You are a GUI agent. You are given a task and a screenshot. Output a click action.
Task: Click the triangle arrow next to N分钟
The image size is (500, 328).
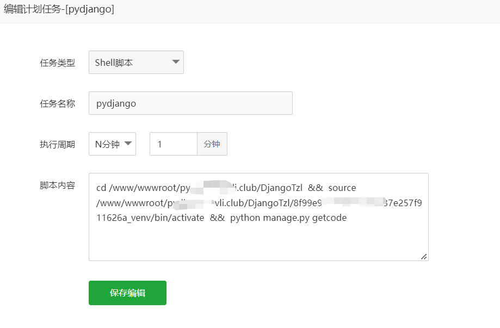(x=128, y=144)
